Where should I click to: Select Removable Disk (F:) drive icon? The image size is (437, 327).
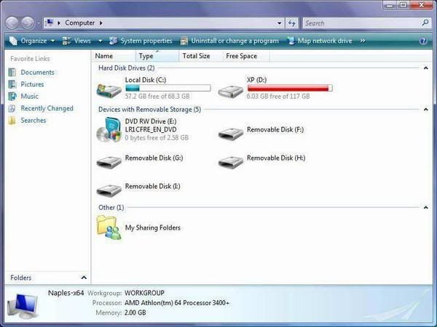point(231,134)
